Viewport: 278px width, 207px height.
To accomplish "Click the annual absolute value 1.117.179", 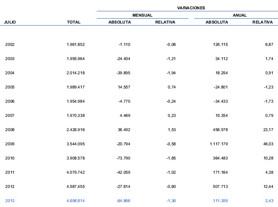I will 215,144.
